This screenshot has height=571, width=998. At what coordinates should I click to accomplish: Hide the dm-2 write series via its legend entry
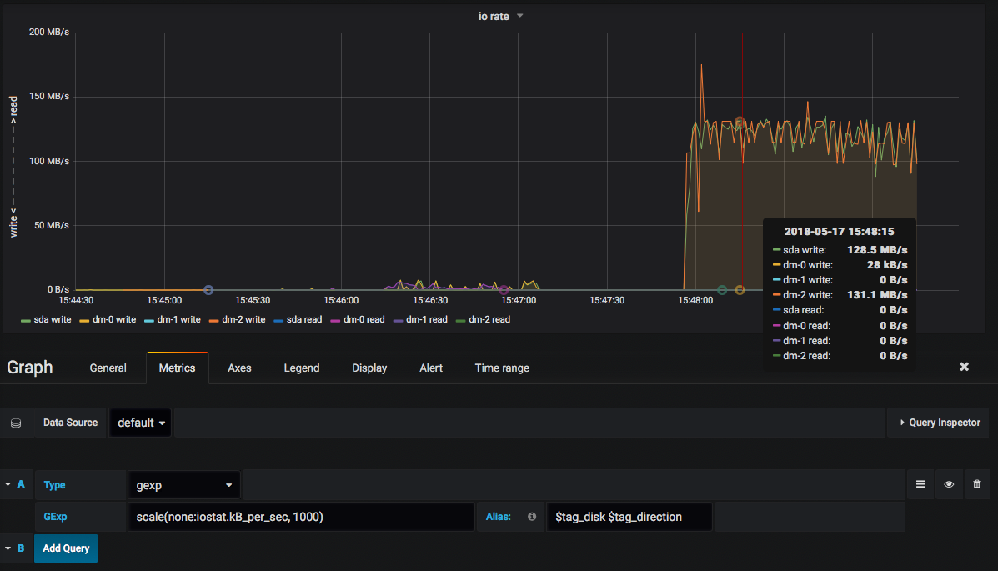245,319
